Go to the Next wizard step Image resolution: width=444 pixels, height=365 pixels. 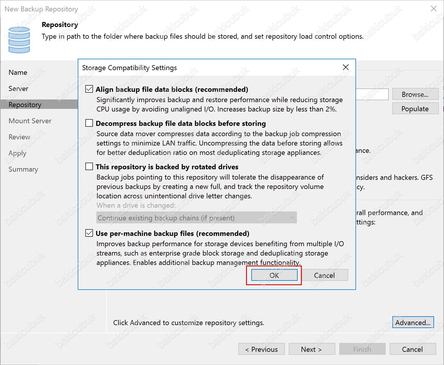coord(312,349)
